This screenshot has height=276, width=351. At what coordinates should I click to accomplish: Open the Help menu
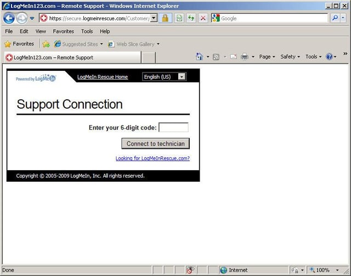coord(105,31)
